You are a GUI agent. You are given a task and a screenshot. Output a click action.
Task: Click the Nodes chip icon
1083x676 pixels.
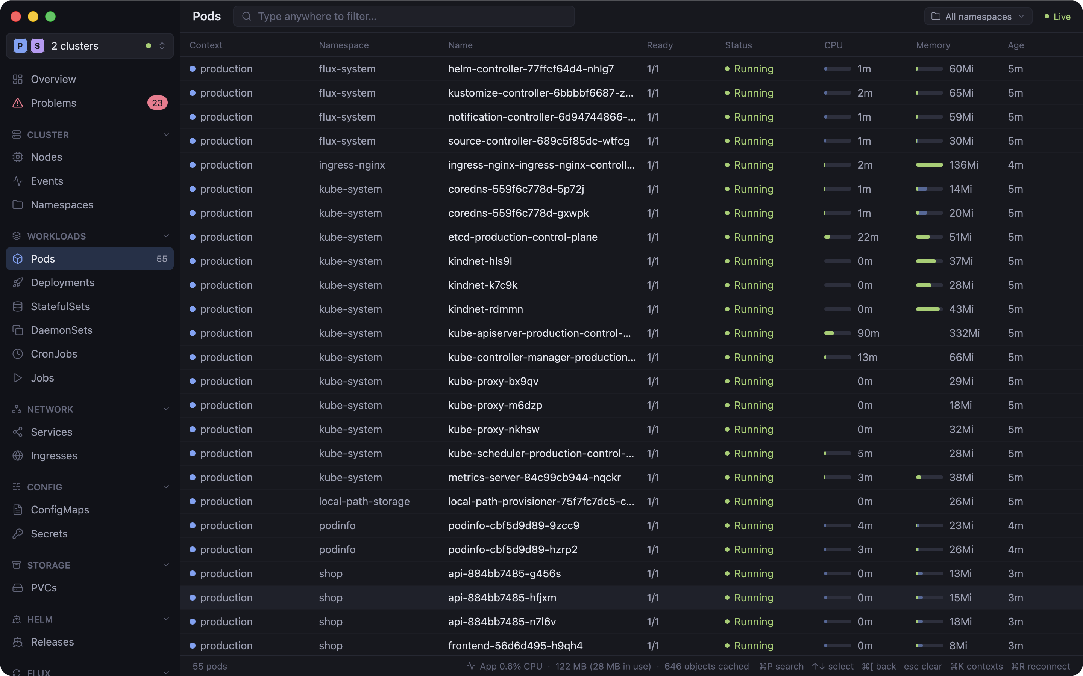coord(17,157)
